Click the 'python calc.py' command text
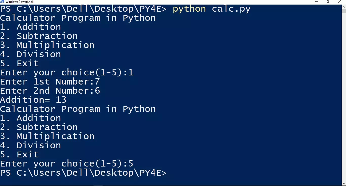 212,9
